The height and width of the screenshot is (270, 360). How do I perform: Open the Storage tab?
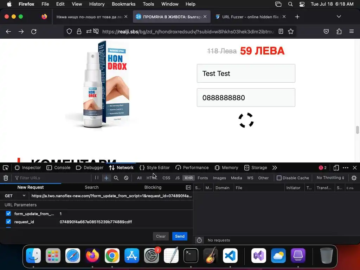click(256, 168)
